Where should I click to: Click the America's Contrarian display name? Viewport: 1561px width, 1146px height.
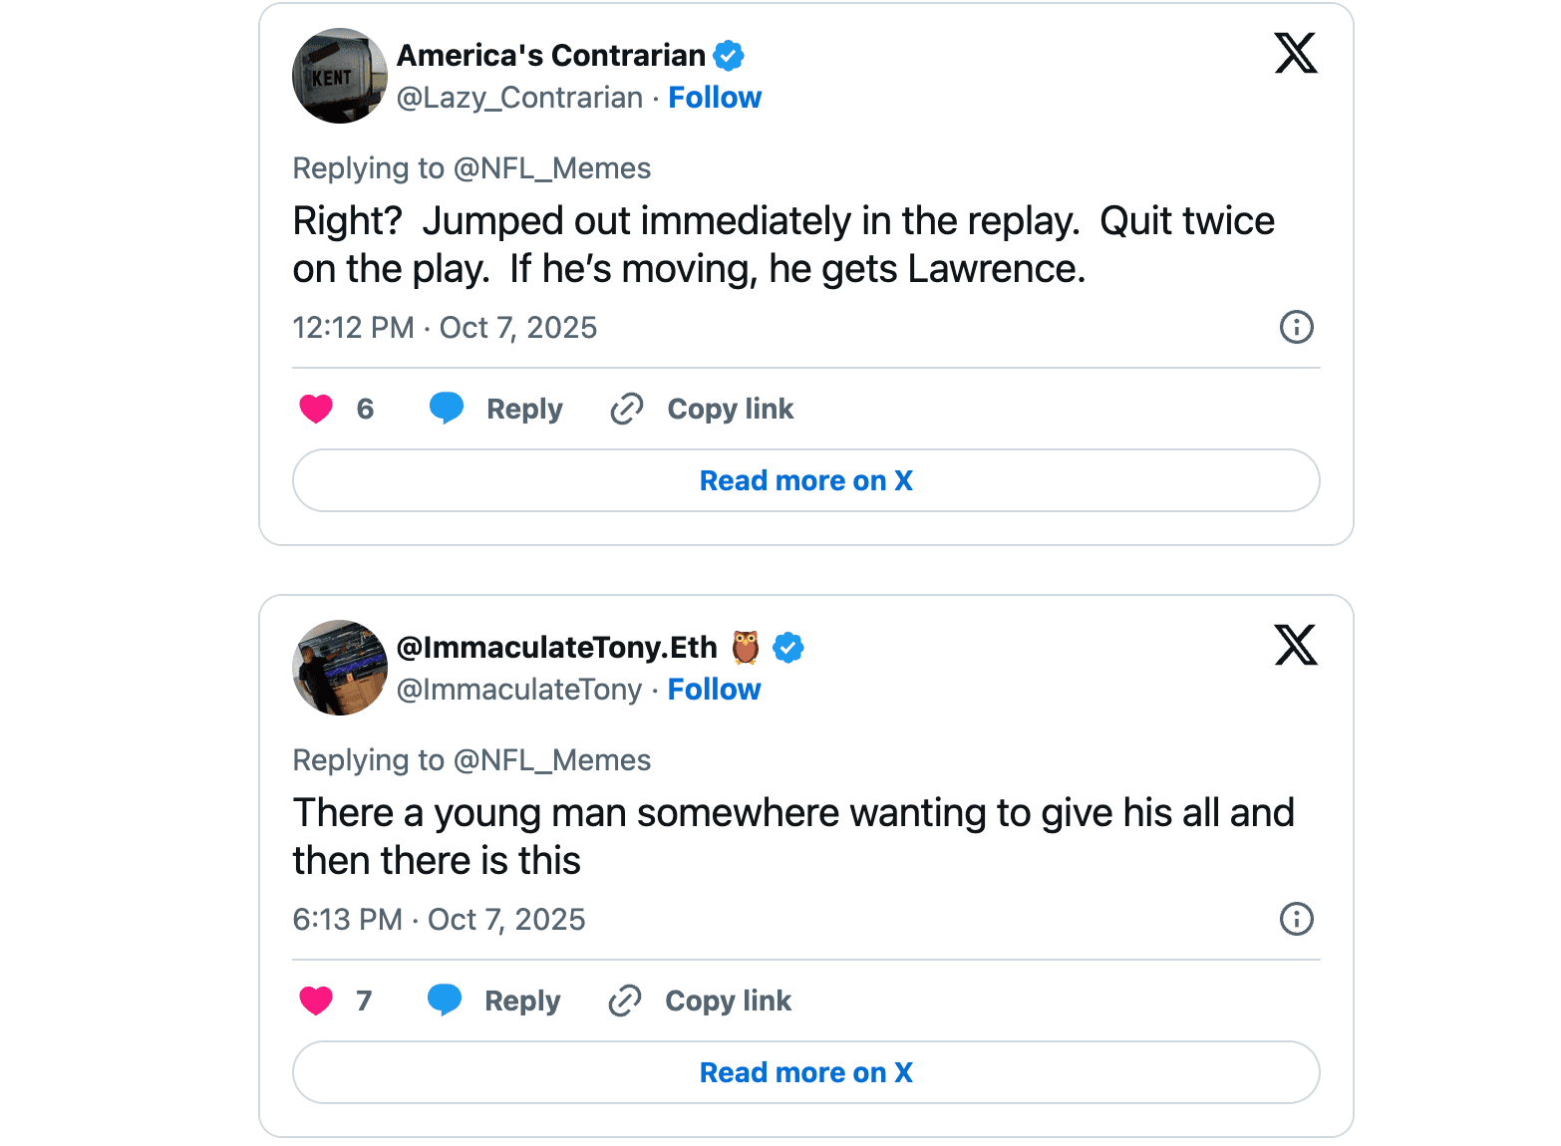(550, 56)
